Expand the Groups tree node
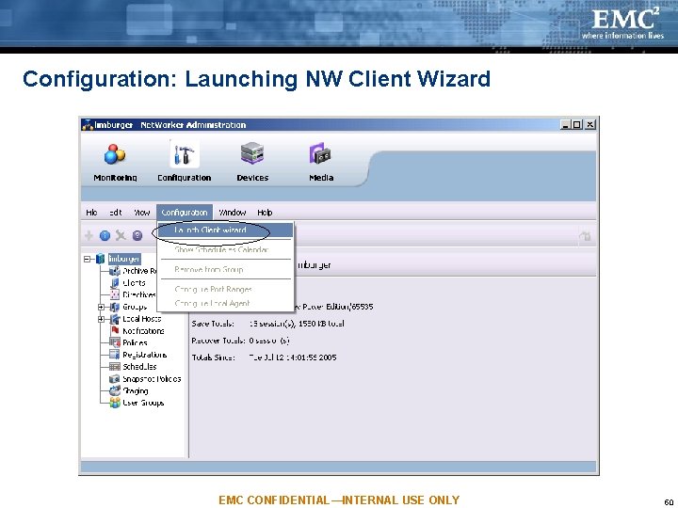Viewport: 678px width, 508px height. 101,307
